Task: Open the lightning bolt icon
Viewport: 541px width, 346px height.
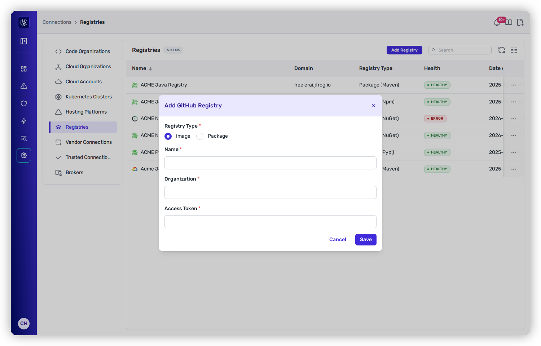Action: tap(24, 121)
